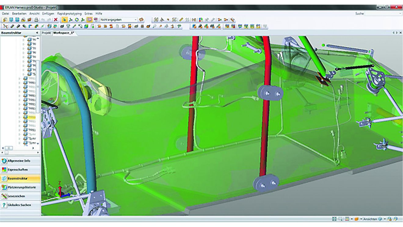Click the tree panel vertical scrollbar

click(x=38, y=89)
